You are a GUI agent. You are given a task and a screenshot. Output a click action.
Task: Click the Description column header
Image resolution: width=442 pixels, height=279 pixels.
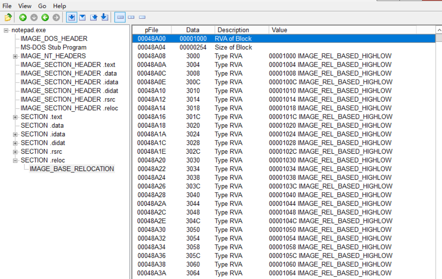(233, 30)
